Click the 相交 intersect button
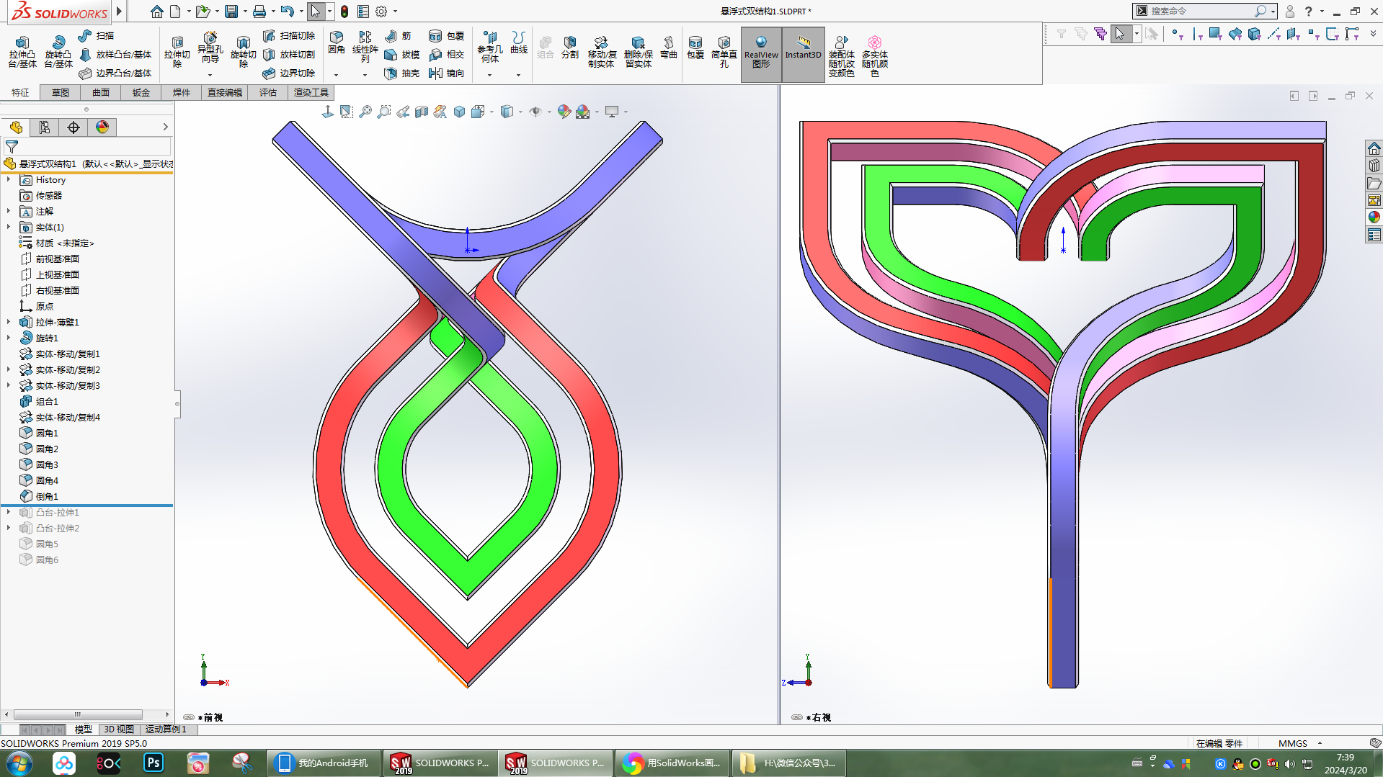 (447, 55)
